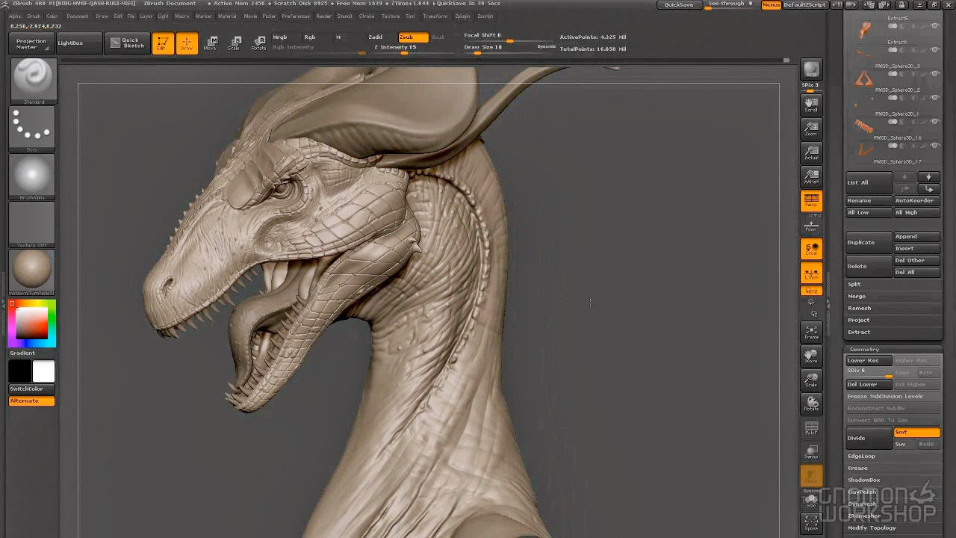Image resolution: width=956 pixels, height=538 pixels.
Task: Toggle Local symmetry on right shelf
Action: coord(811,249)
